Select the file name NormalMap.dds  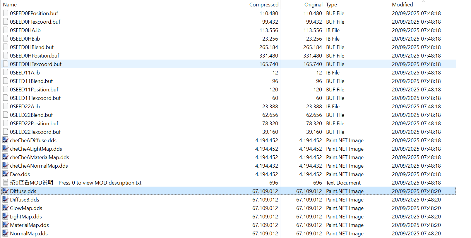tap(29, 233)
